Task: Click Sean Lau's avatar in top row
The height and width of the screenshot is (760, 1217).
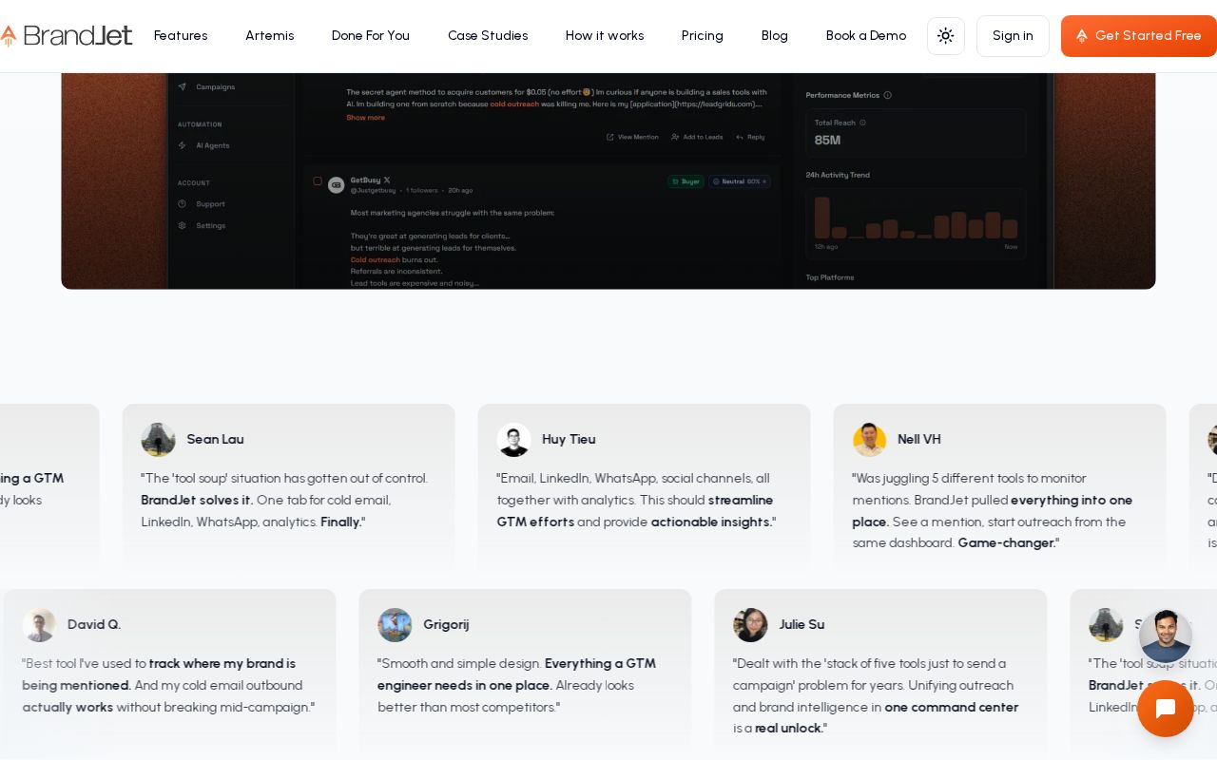Action: coord(158,440)
